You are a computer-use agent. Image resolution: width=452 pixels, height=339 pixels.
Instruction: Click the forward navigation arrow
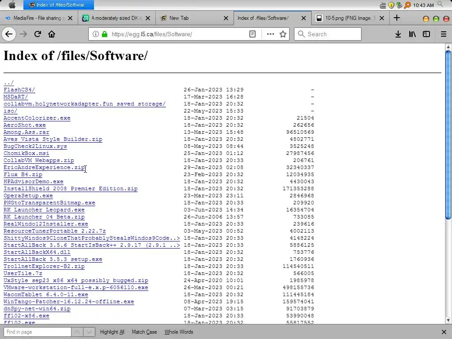(x=23, y=34)
